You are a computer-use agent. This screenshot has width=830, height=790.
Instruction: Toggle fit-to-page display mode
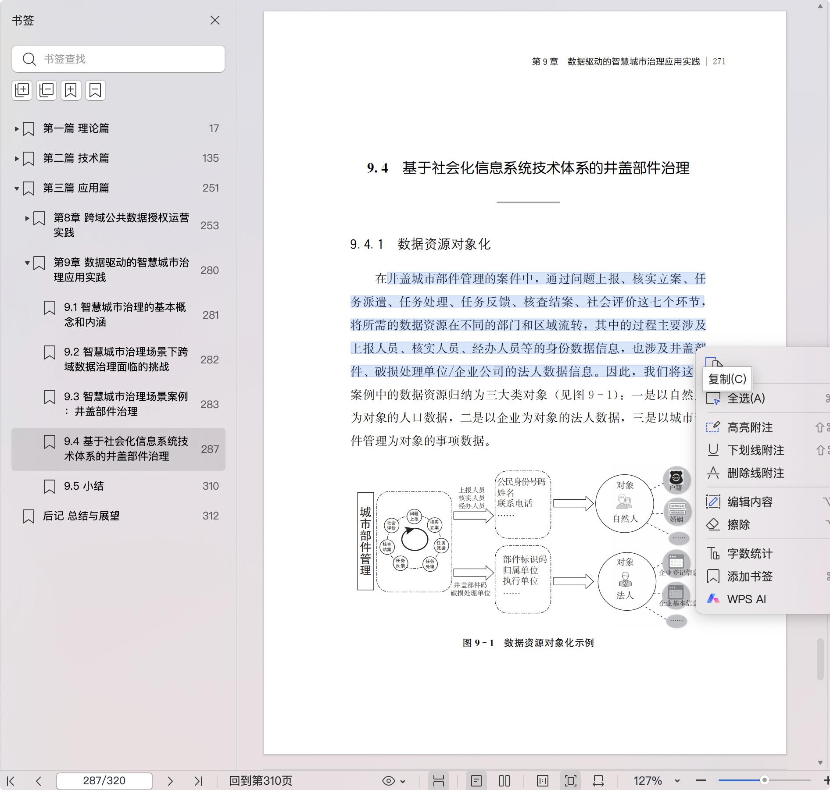point(571,781)
